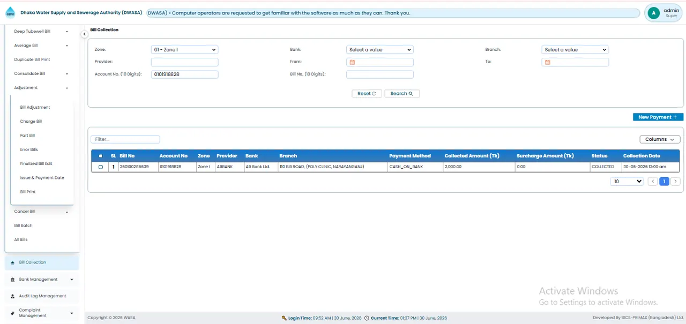Open the Branch dropdown
Screen dimensions: 686x324
coord(575,50)
